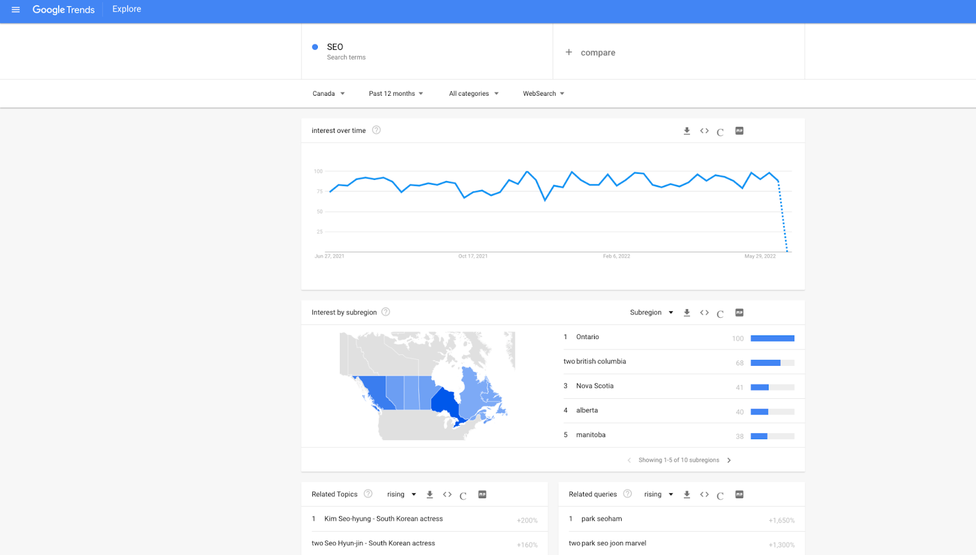Screen dimensions: 976x555
Task: Change the Past 12 months time range
Action: (x=395, y=94)
